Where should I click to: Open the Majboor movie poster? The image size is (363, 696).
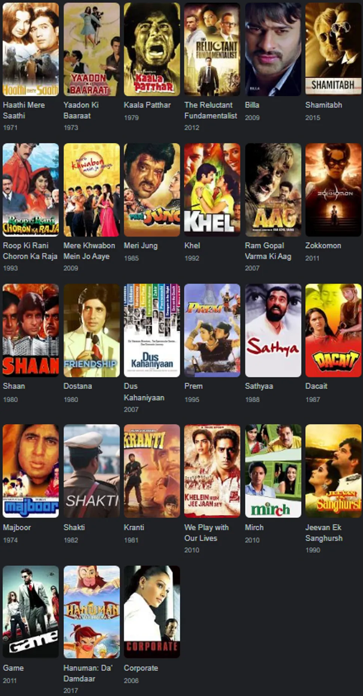click(31, 471)
